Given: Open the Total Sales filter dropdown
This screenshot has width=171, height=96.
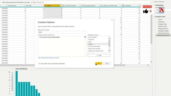Looking at the screenshot, I should click(139, 6).
